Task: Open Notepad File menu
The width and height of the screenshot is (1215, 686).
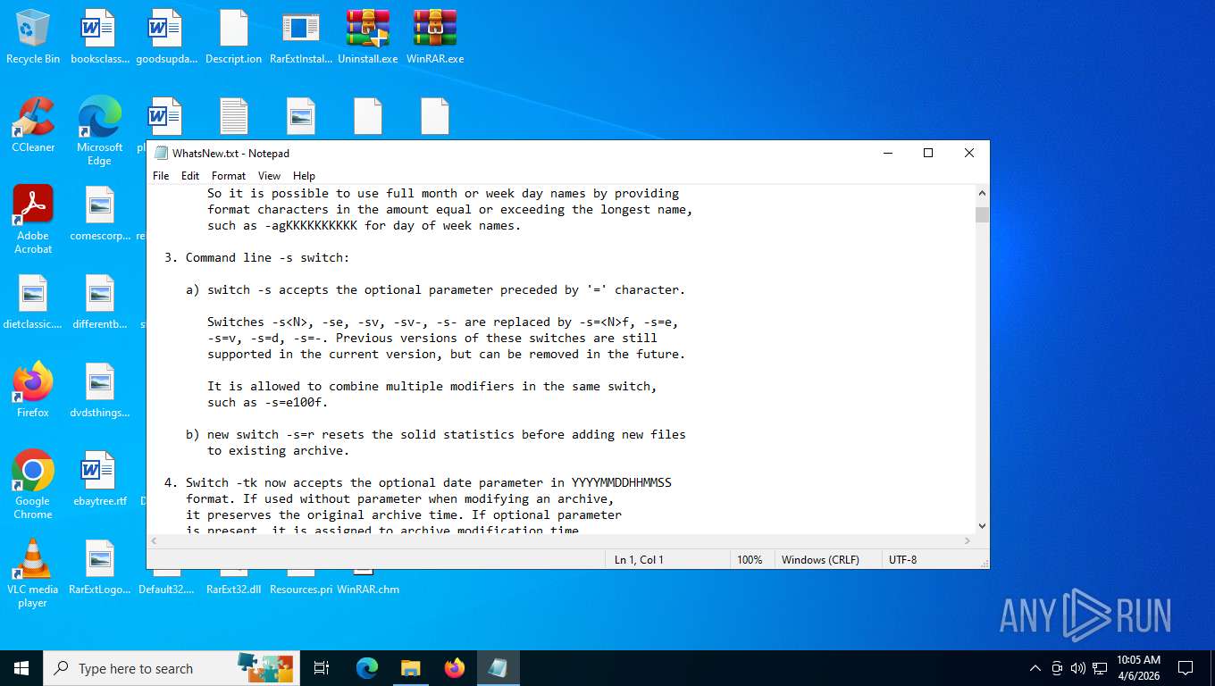Action: 161,176
